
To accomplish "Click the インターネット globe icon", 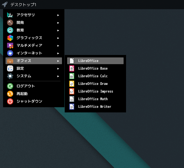I will [x=10, y=53].
